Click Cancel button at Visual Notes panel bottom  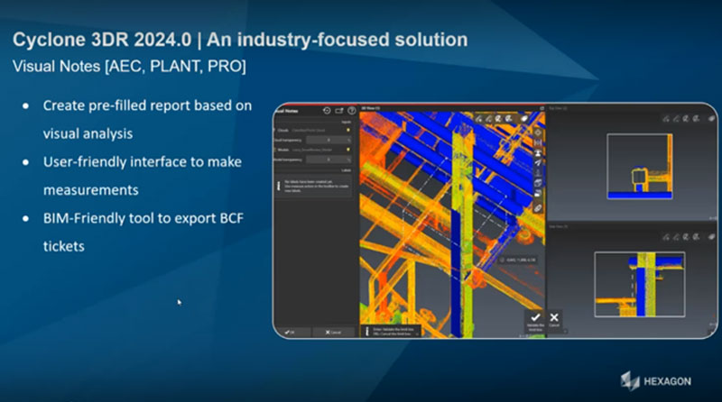[x=333, y=332]
